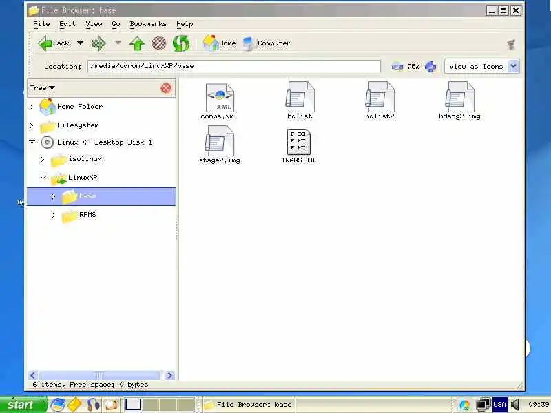Expand the isolinux tree node

[x=42, y=160]
